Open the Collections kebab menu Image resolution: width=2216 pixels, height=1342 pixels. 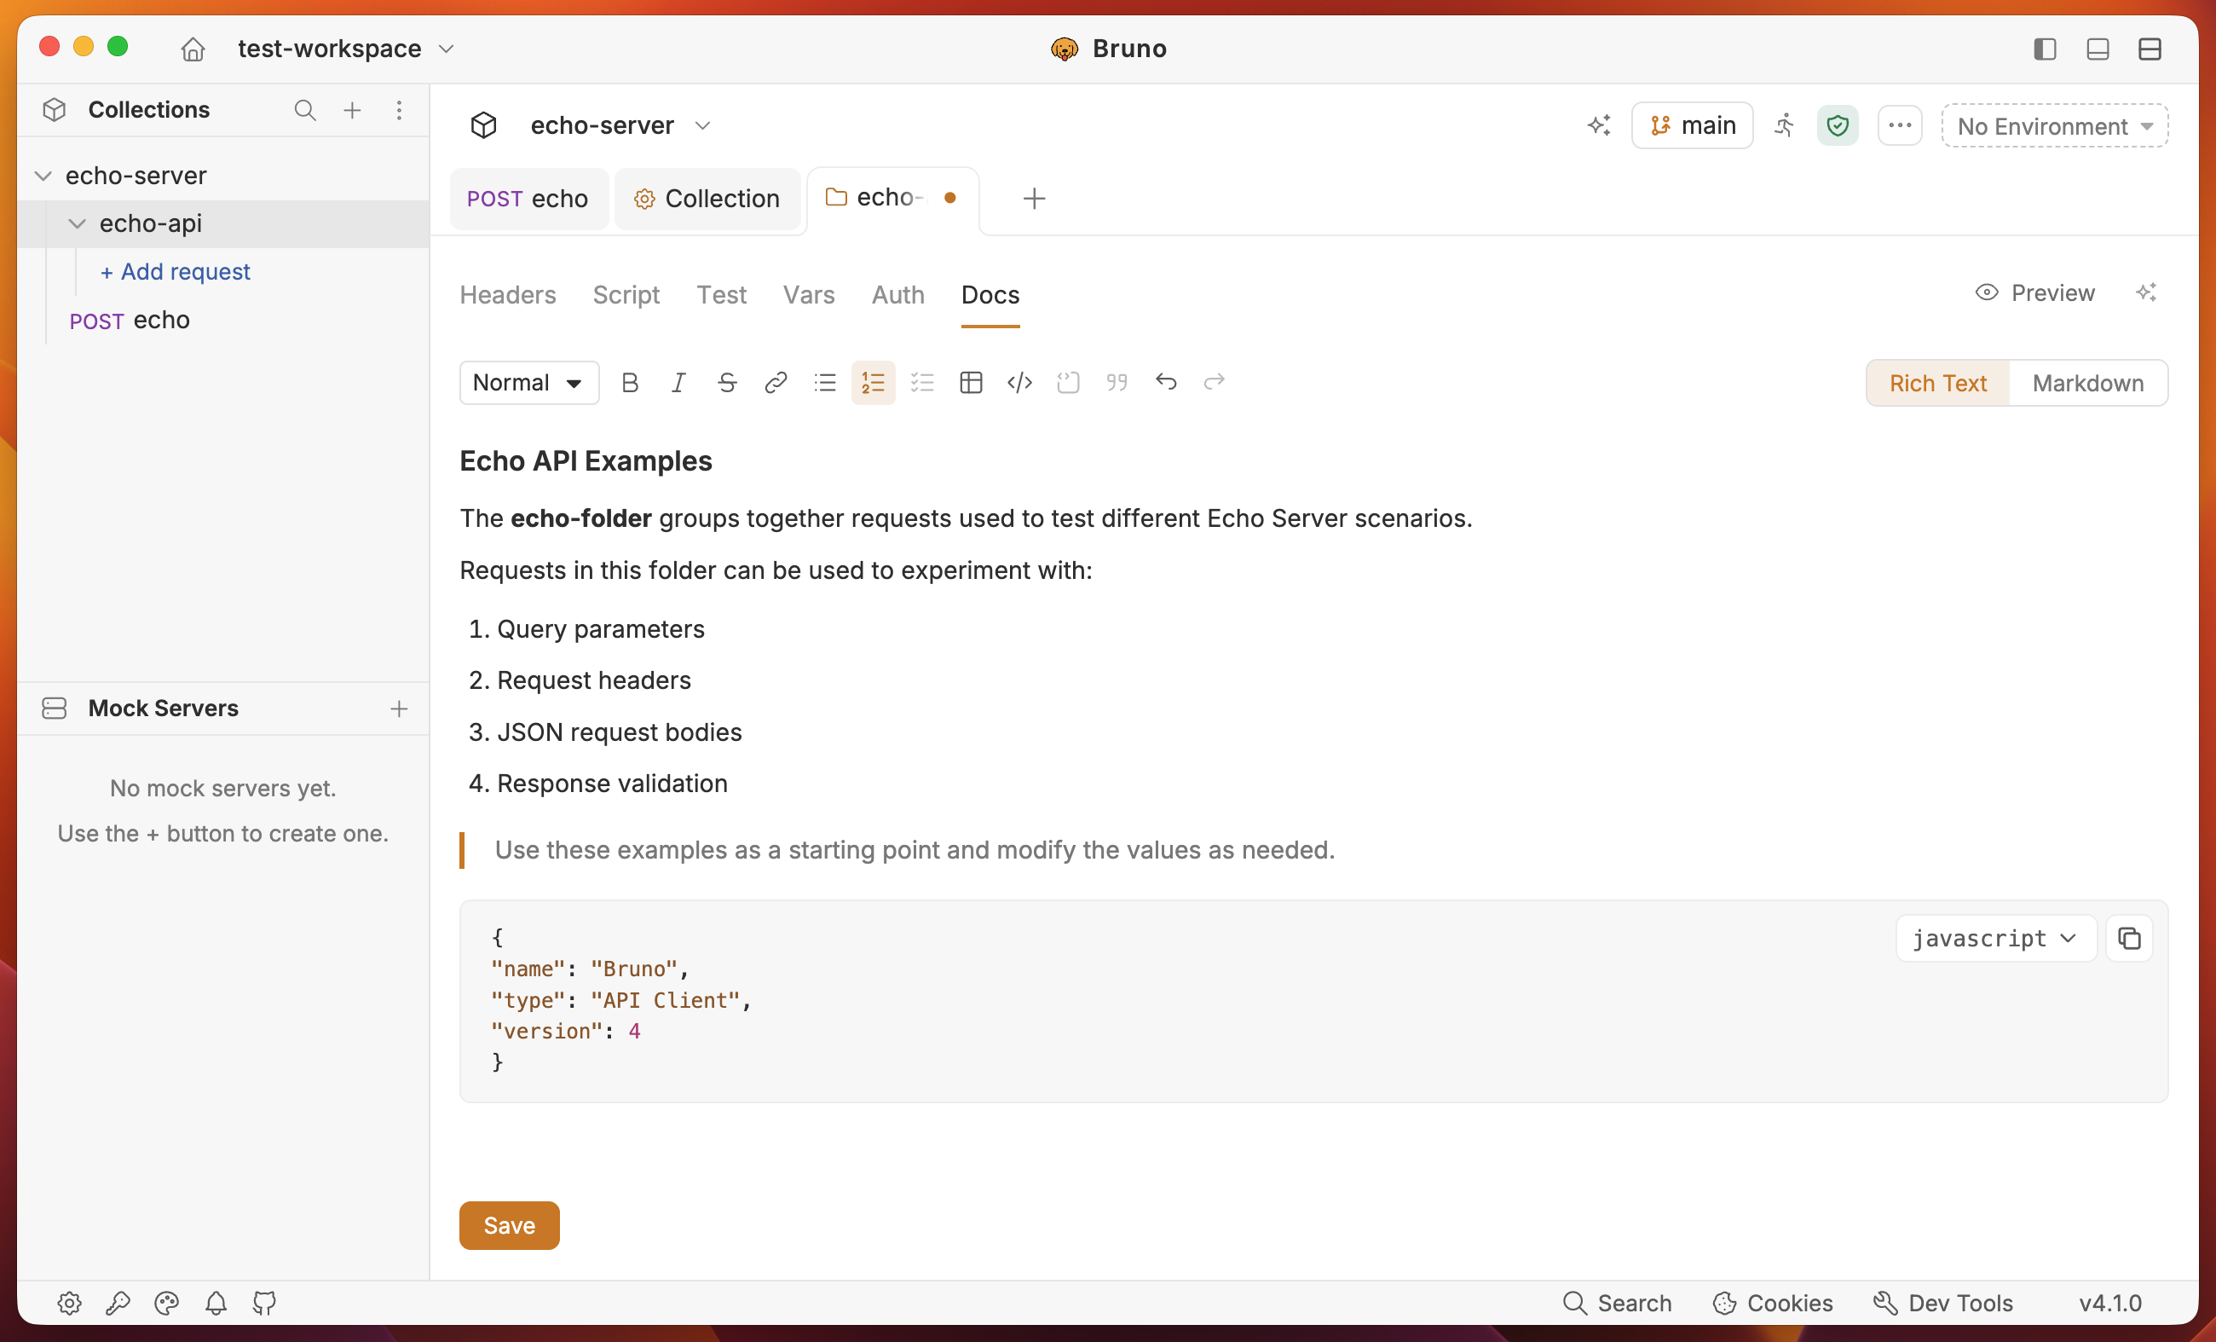[x=400, y=110]
